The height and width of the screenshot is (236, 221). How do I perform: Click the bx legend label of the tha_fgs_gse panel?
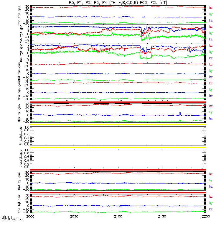(x=211, y=20)
